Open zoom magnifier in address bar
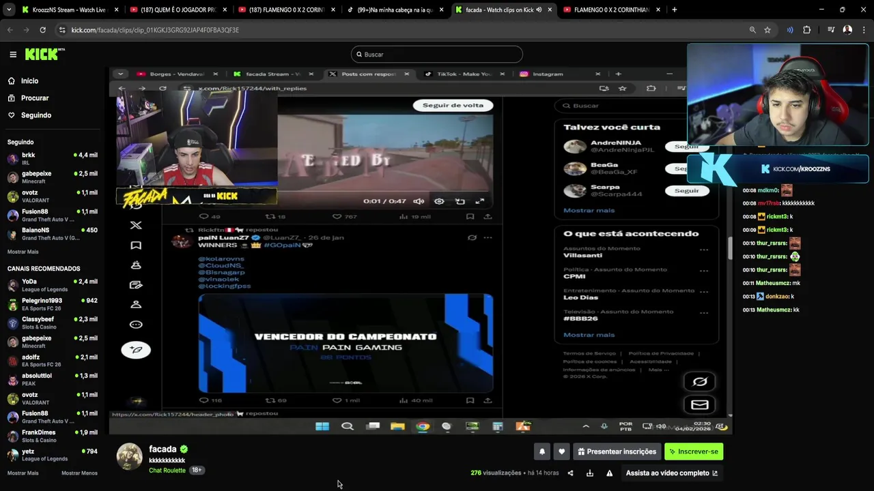The width and height of the screenshot is (874, 491). (x=752, y=30)
